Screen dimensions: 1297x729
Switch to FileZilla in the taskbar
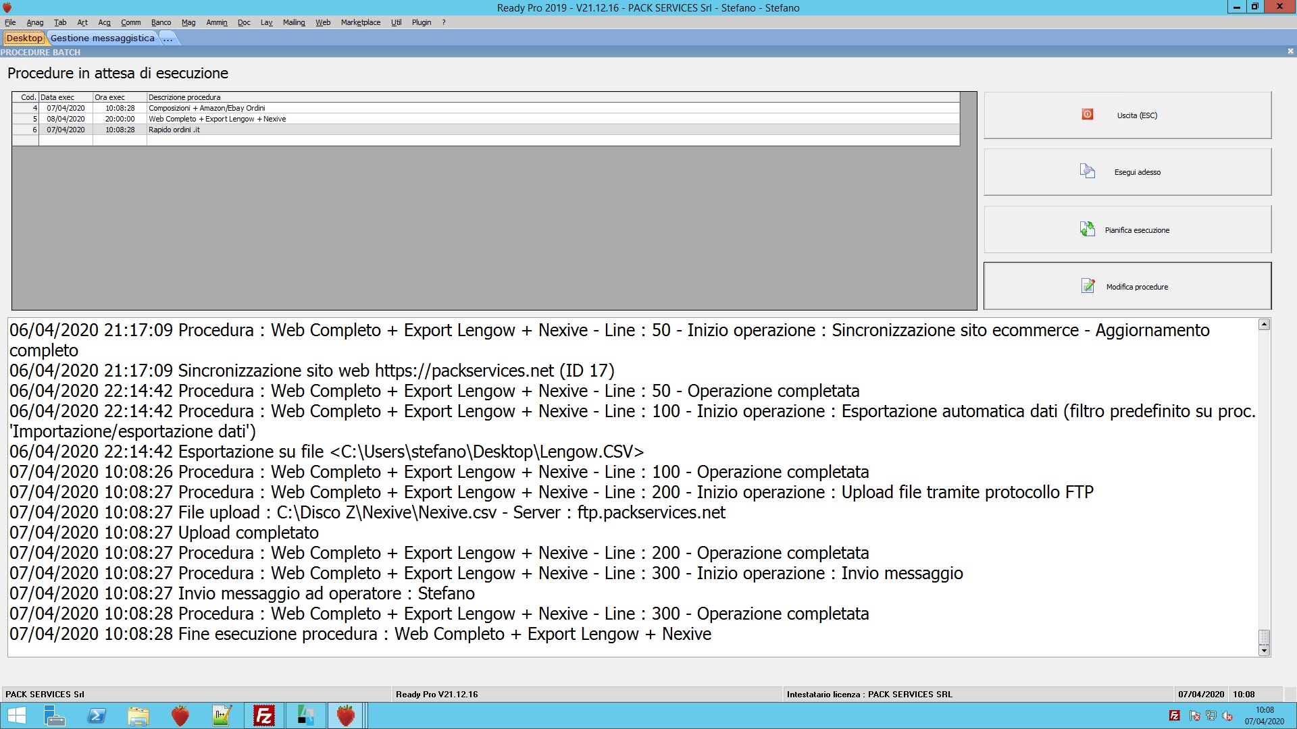pos(264,715)
